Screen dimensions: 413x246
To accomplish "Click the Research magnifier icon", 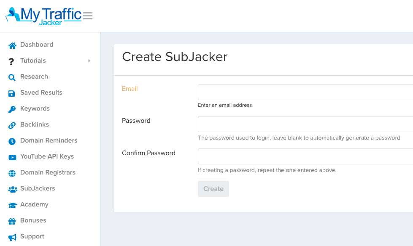I will coord(12,77).
